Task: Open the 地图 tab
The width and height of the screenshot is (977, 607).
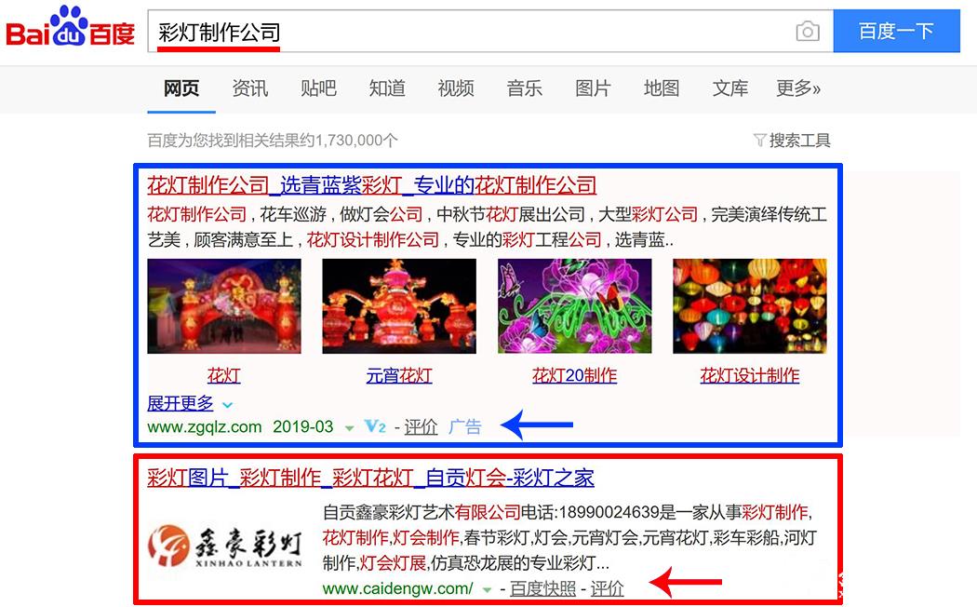Action: (661, 88)
